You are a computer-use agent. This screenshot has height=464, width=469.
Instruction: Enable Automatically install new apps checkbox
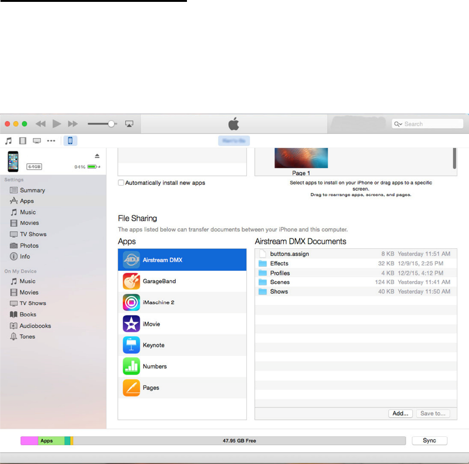pos(121,183)
